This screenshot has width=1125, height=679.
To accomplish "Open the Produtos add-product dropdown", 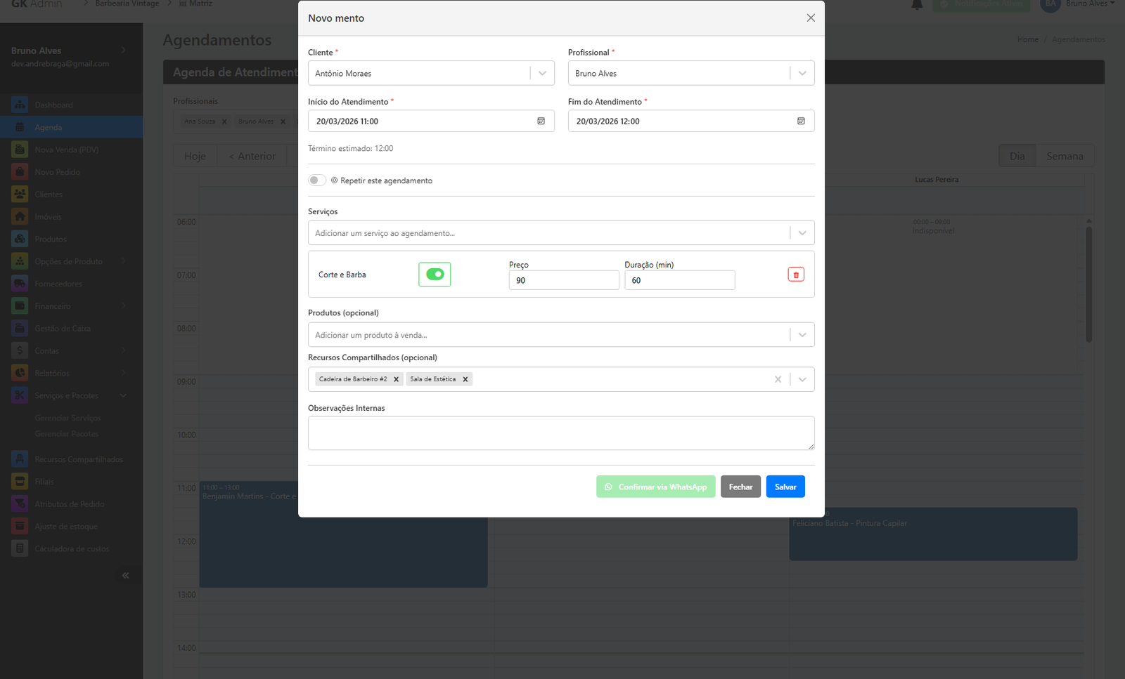I will 802,335.
